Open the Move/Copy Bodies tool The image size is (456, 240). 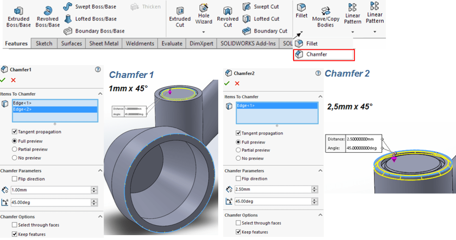pyautogui.click(x=325, y=12)
